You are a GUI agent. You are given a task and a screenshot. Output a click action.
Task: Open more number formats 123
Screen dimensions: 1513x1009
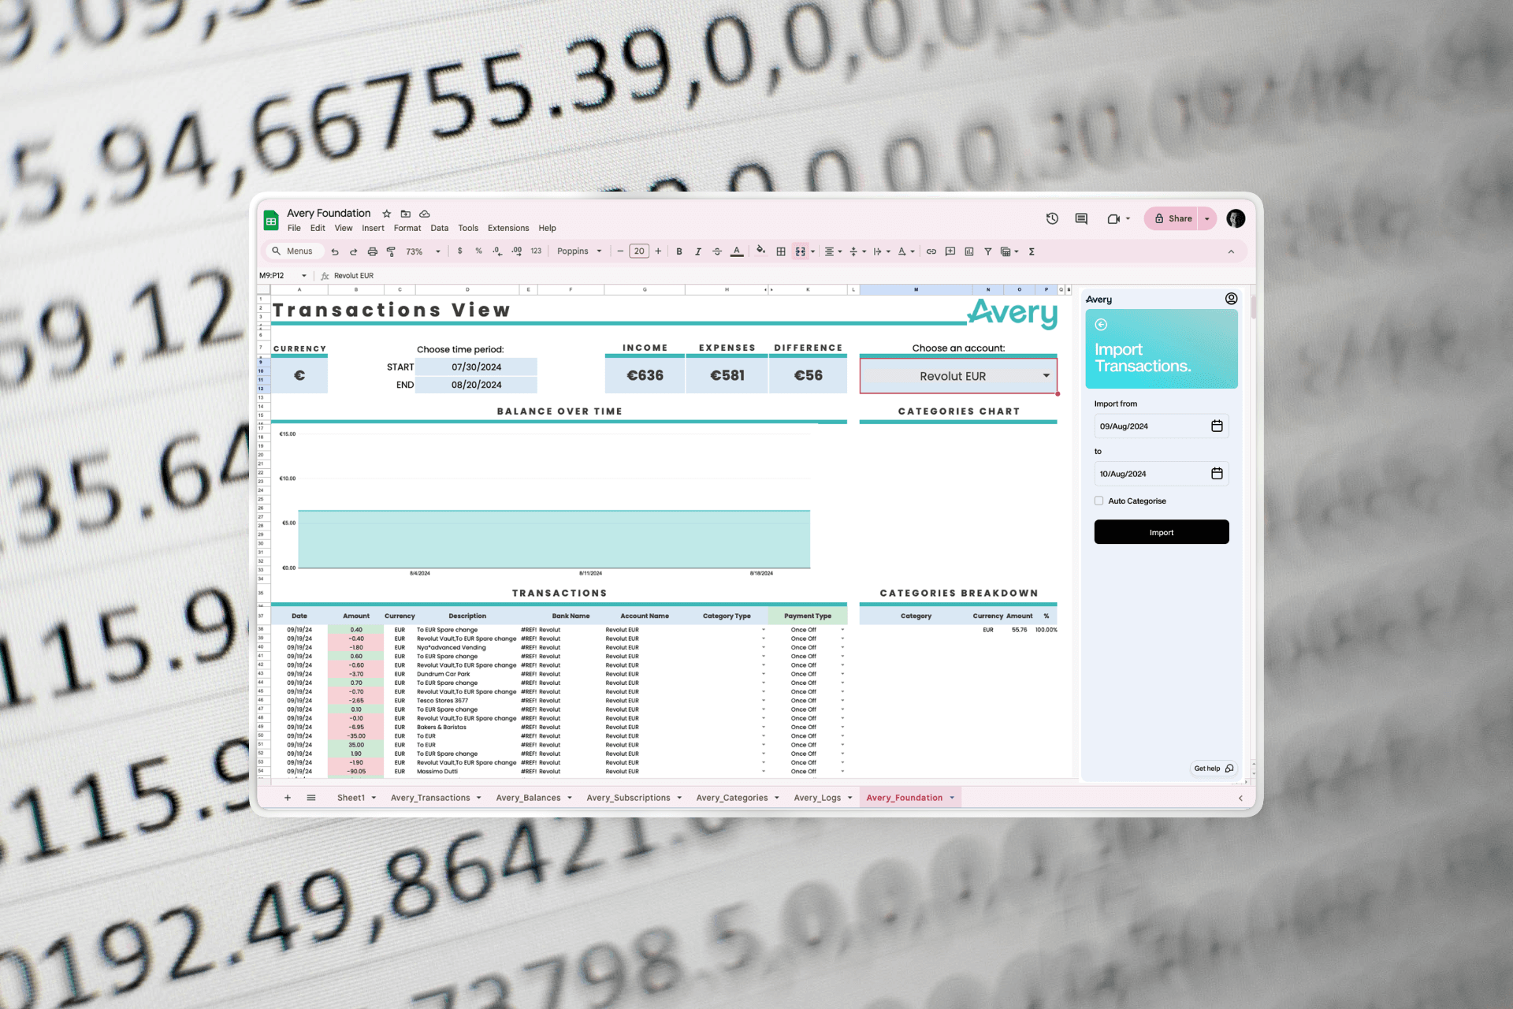536,251
